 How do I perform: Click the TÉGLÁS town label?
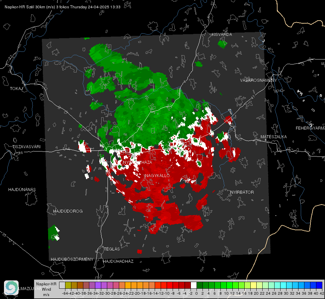(112, 249)
